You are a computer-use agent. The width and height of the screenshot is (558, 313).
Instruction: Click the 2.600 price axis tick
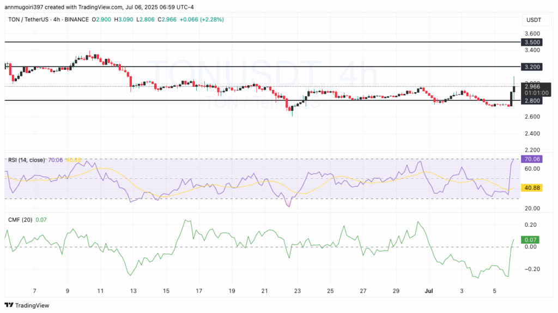tap(532, 117)
